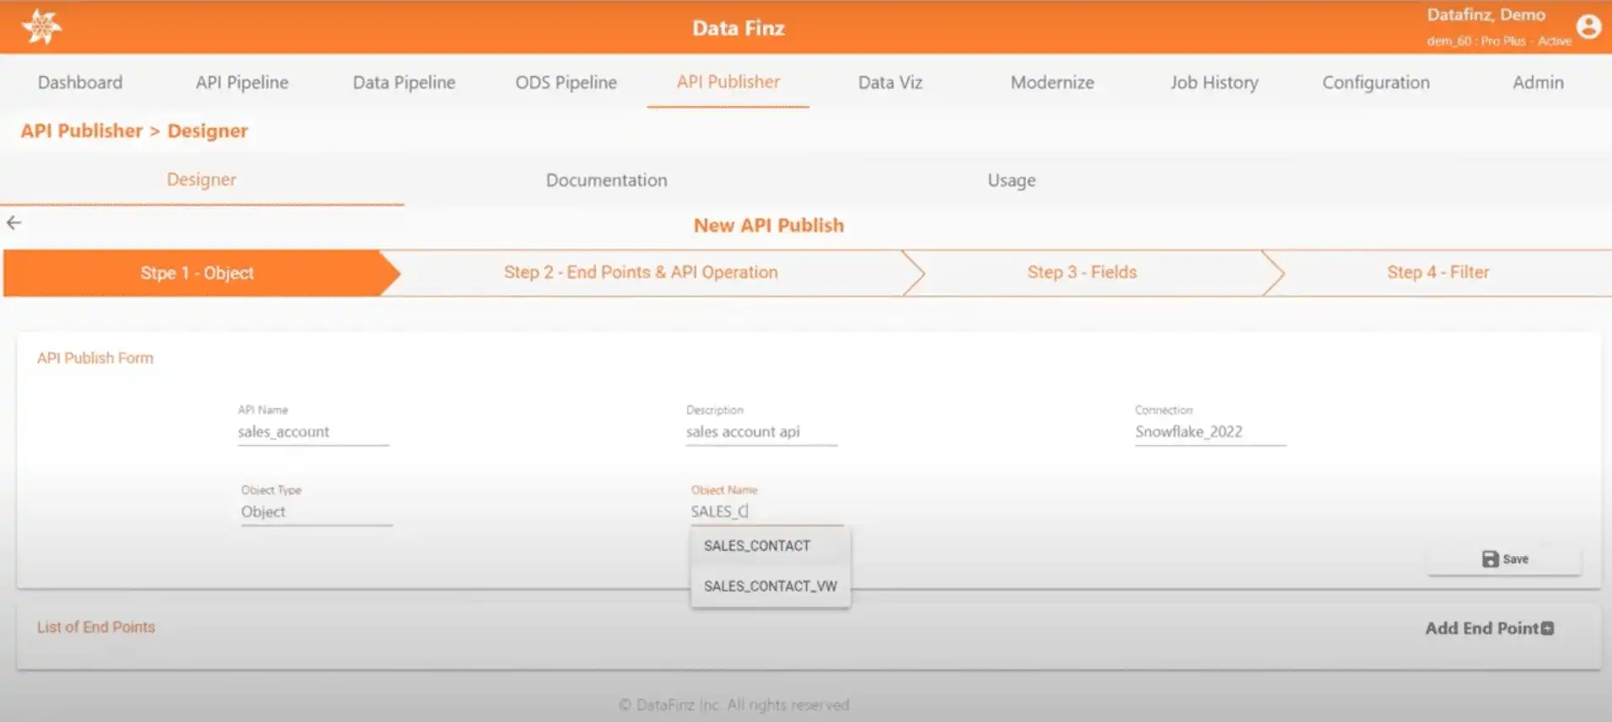The height and width of the screenshot is (722, 1612).
Task: Open Data Viz
Action: coord(890,83)
